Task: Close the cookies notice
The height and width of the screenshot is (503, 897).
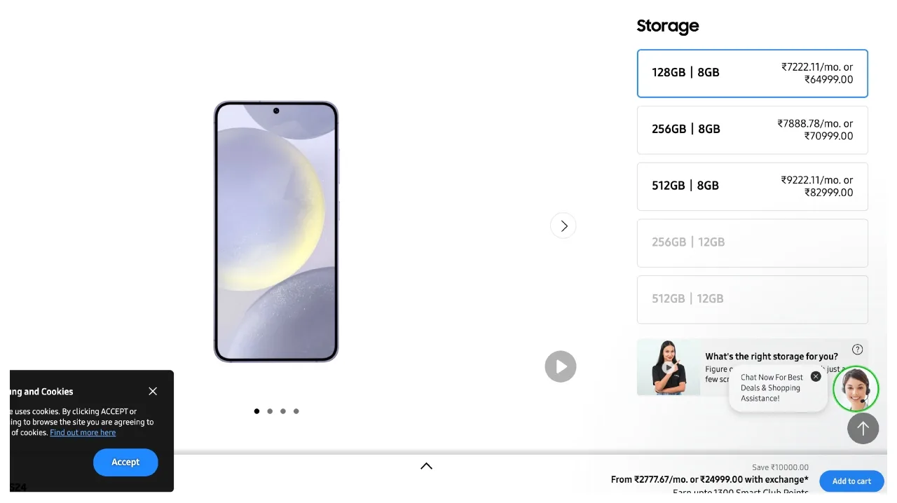Action: [x=153, y=391]
